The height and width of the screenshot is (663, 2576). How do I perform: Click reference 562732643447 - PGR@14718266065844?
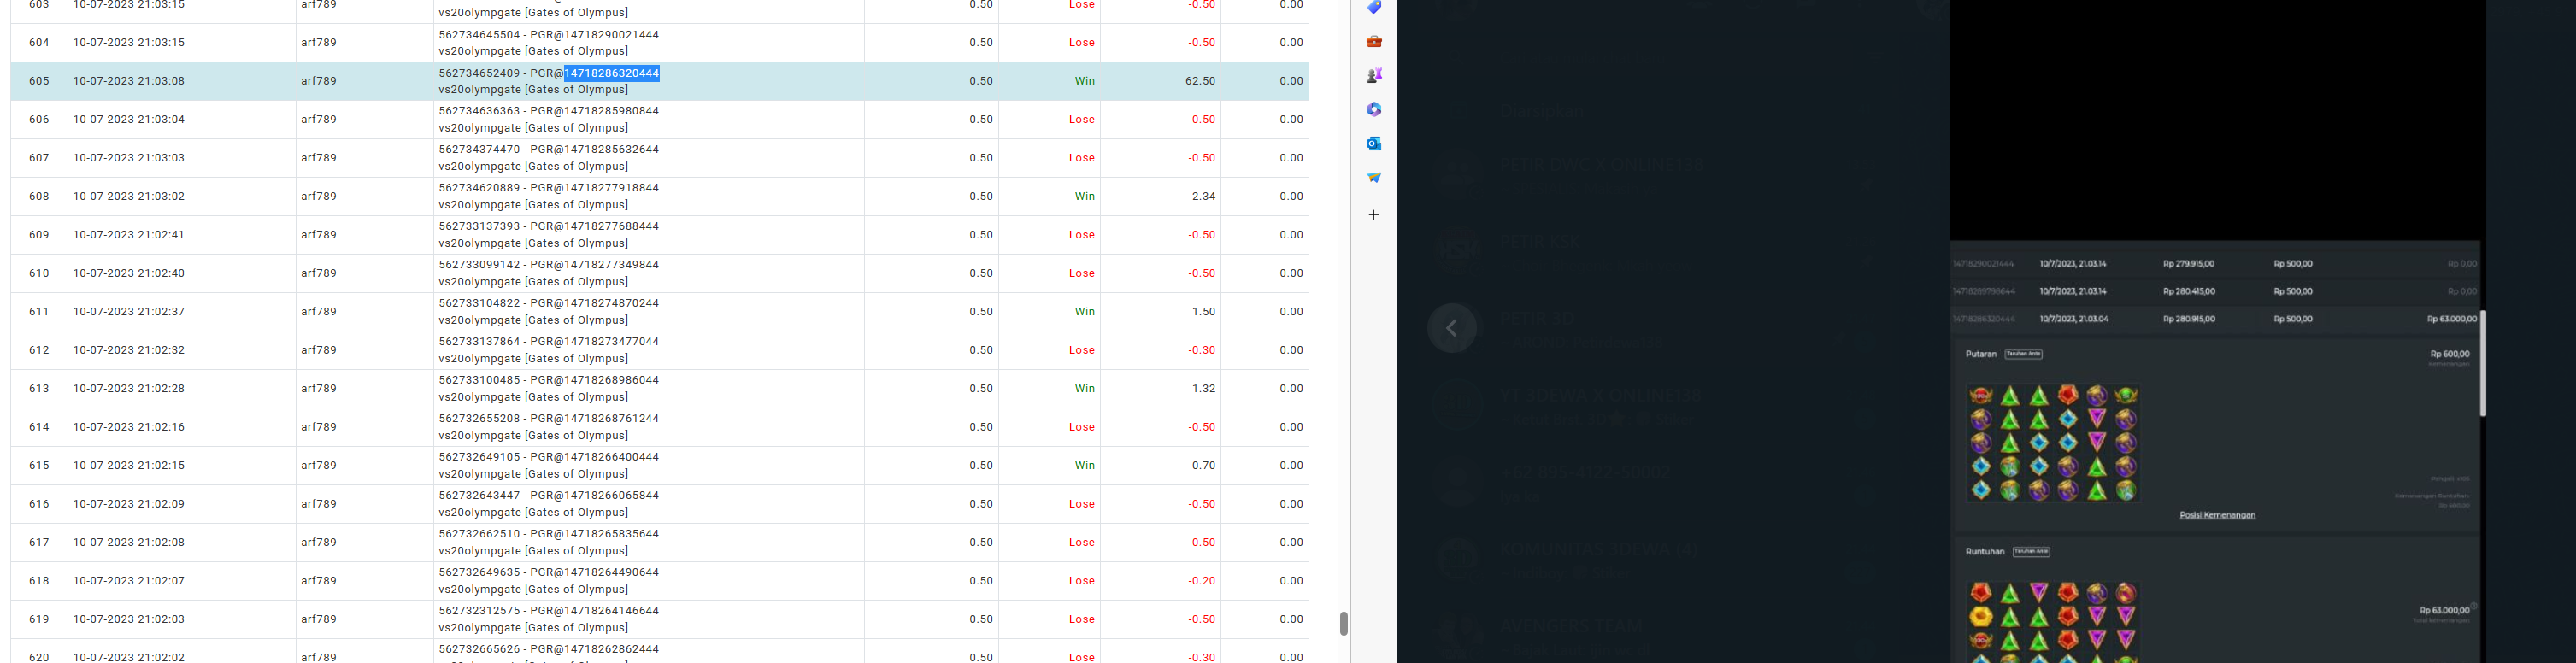click(x=549, y=496)
